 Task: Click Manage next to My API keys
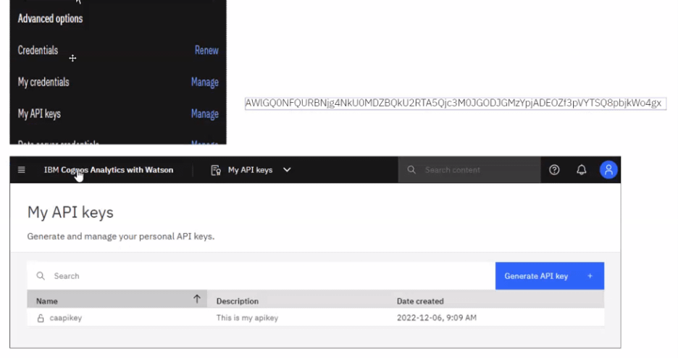(204, 114)
